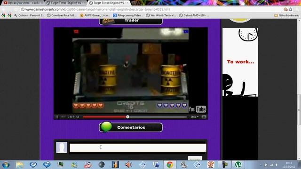This screenshot has height=169, width=301.
Task: Pause the trailer video
Action: click(x=57, y=117)
